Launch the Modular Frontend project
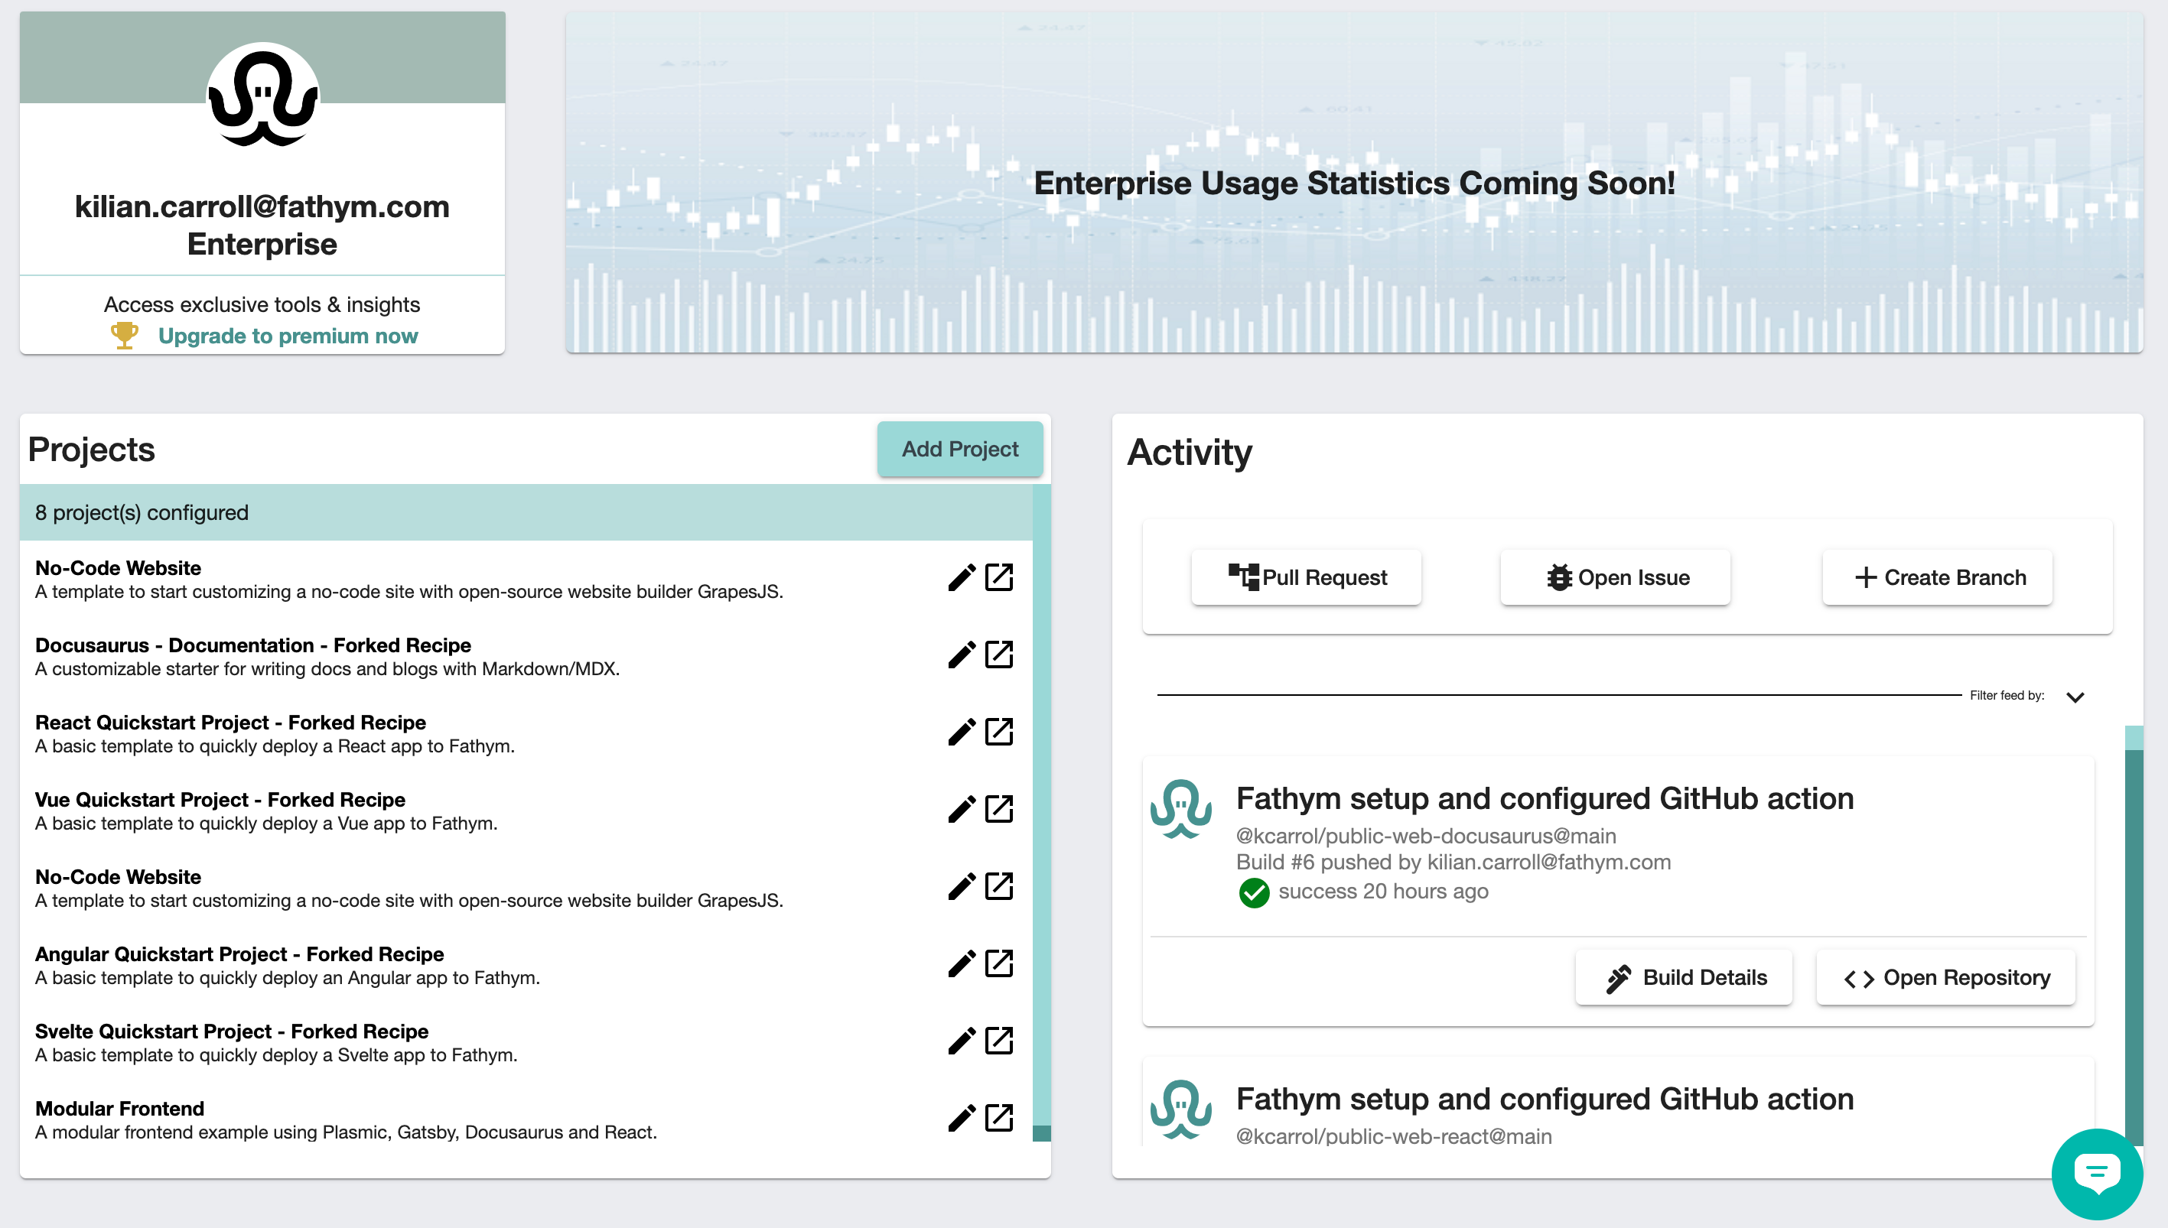 [x=999, y=1119]
